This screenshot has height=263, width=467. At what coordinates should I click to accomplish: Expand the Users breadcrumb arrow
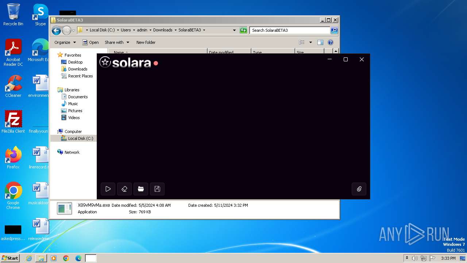[134, 30]
